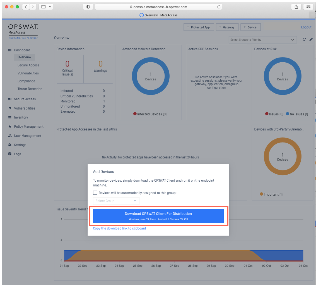Click the Devices at Risk donut chart
This screenshot has width=316, height=285.
click(283, 76)
